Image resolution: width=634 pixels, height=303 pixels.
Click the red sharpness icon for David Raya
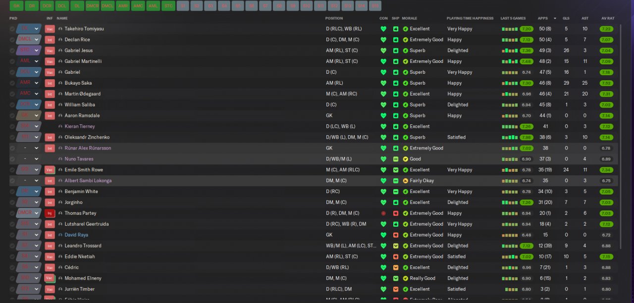point(396,235)
